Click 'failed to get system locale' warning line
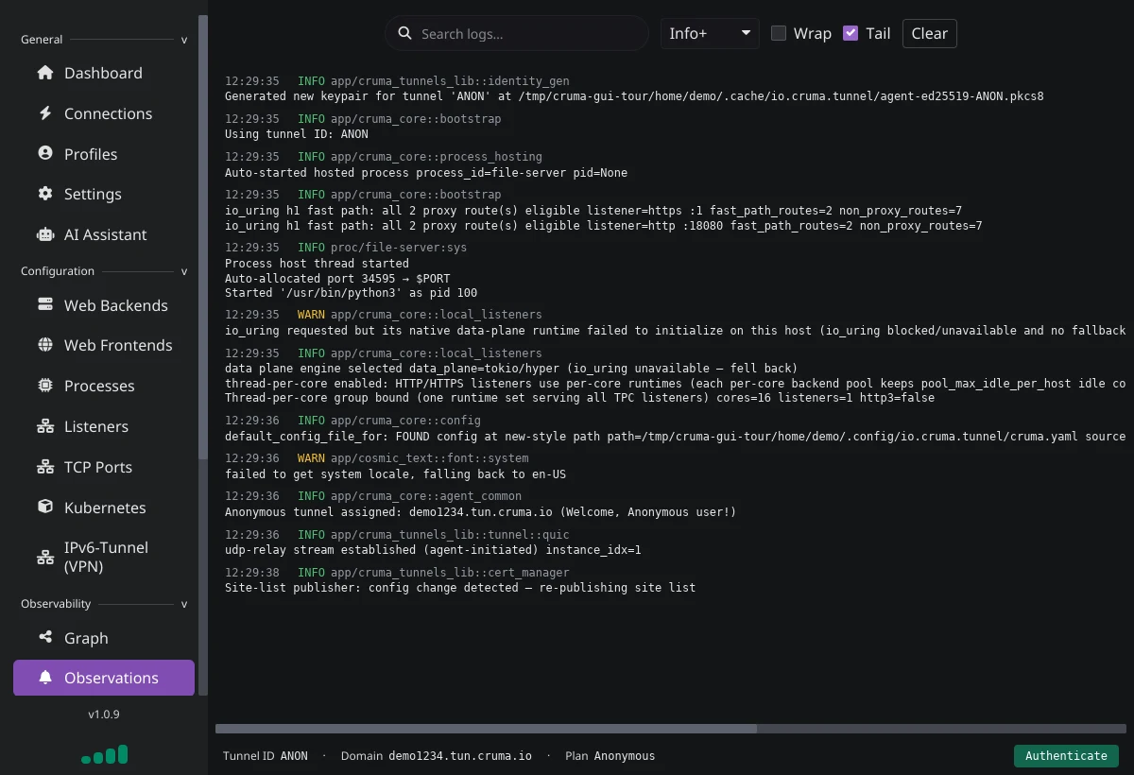Viewport: 1134px width, 775px height. pos(395,474)
